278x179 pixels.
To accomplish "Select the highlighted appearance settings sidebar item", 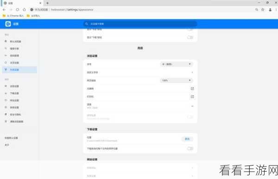I will coord(19,70).
